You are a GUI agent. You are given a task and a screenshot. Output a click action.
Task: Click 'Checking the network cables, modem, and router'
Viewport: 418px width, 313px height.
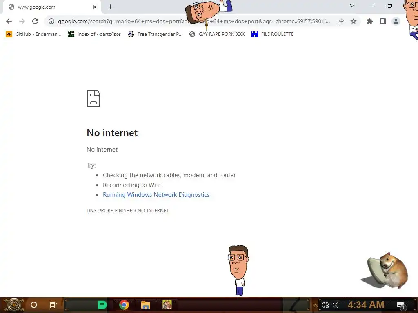pos(169,175)
